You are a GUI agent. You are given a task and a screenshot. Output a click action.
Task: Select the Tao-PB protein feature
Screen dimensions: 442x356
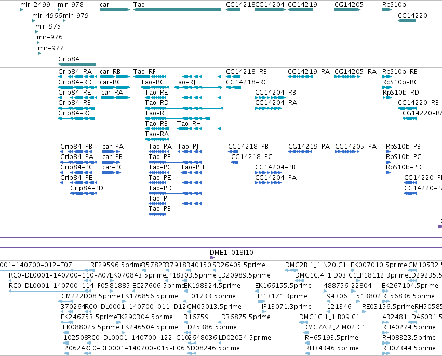pos(157,214)
